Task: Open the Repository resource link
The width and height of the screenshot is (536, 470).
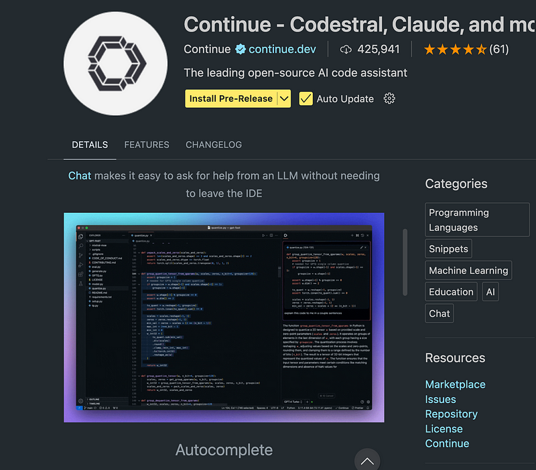Action: pyautogui.click(x=451, y=414)
